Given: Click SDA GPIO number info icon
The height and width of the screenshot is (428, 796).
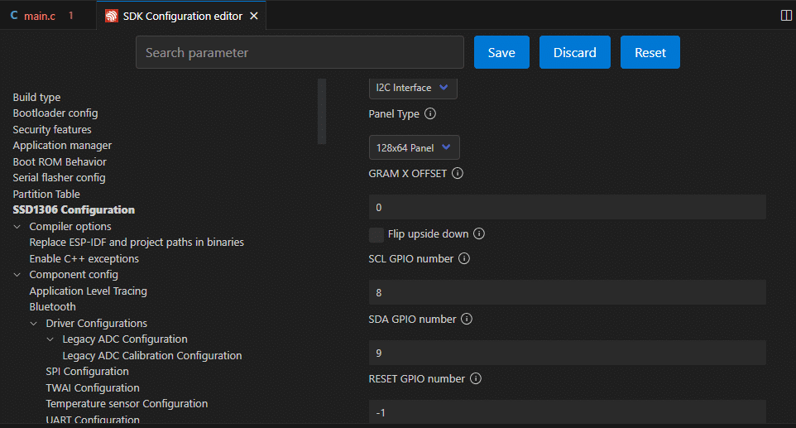Looking at the screenshot, I should 467,319.
